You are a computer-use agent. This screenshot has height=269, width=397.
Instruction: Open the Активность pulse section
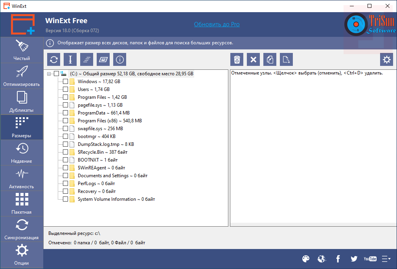click(x=22, y=178)
